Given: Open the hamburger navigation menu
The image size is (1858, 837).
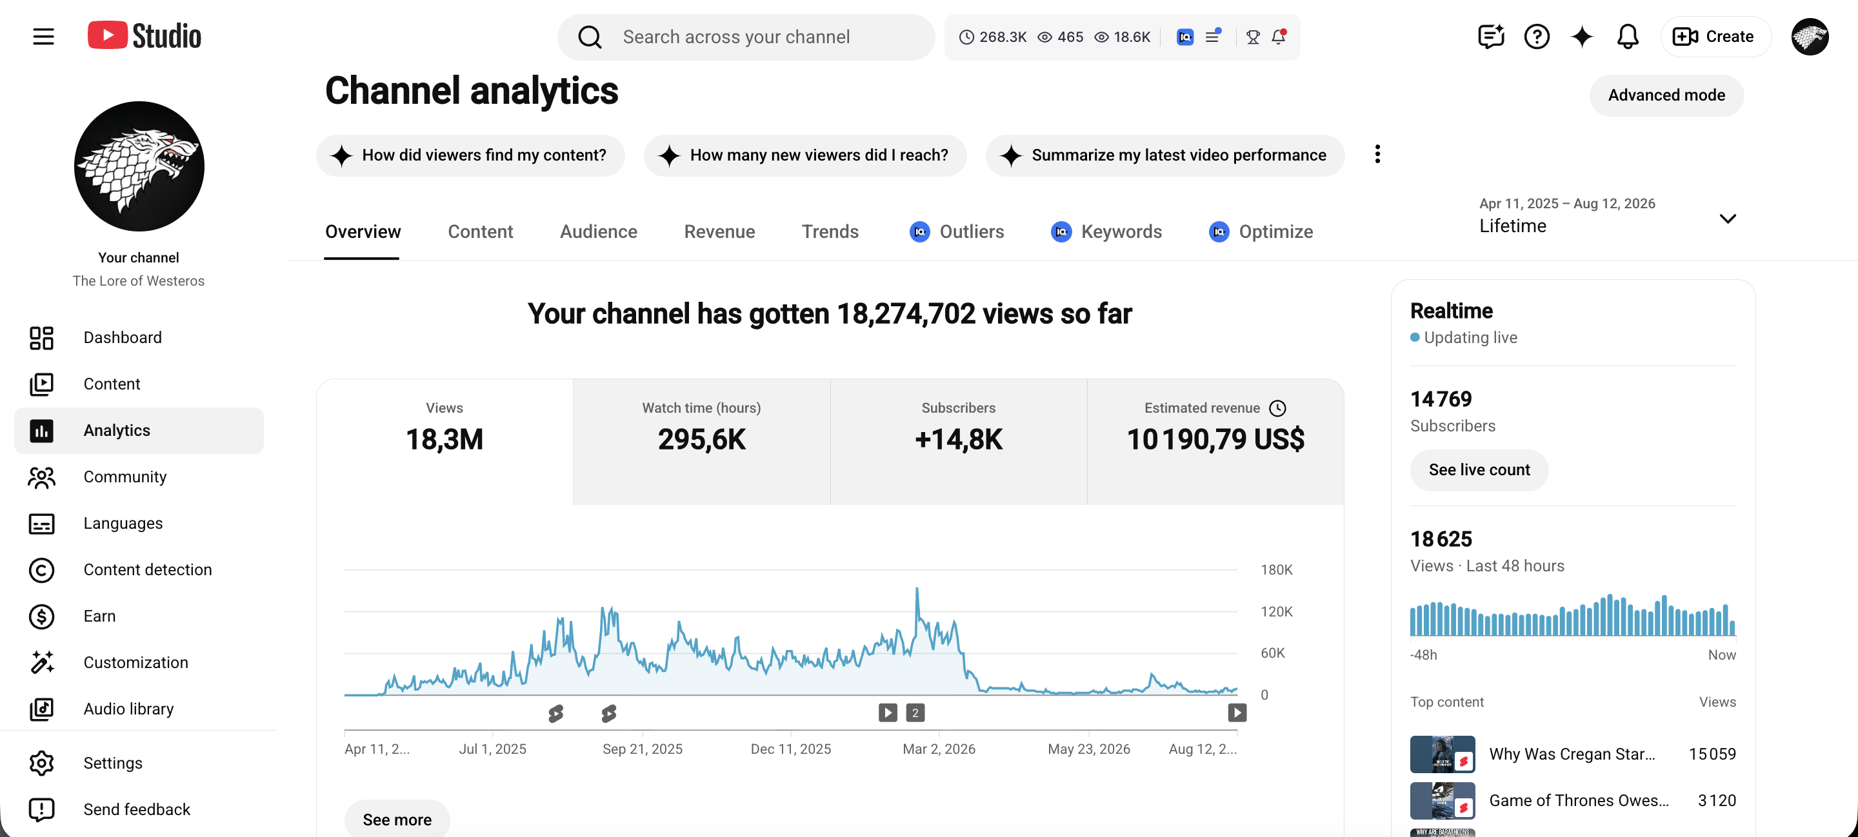Looking at the screenshot, I should coord(43,36).
